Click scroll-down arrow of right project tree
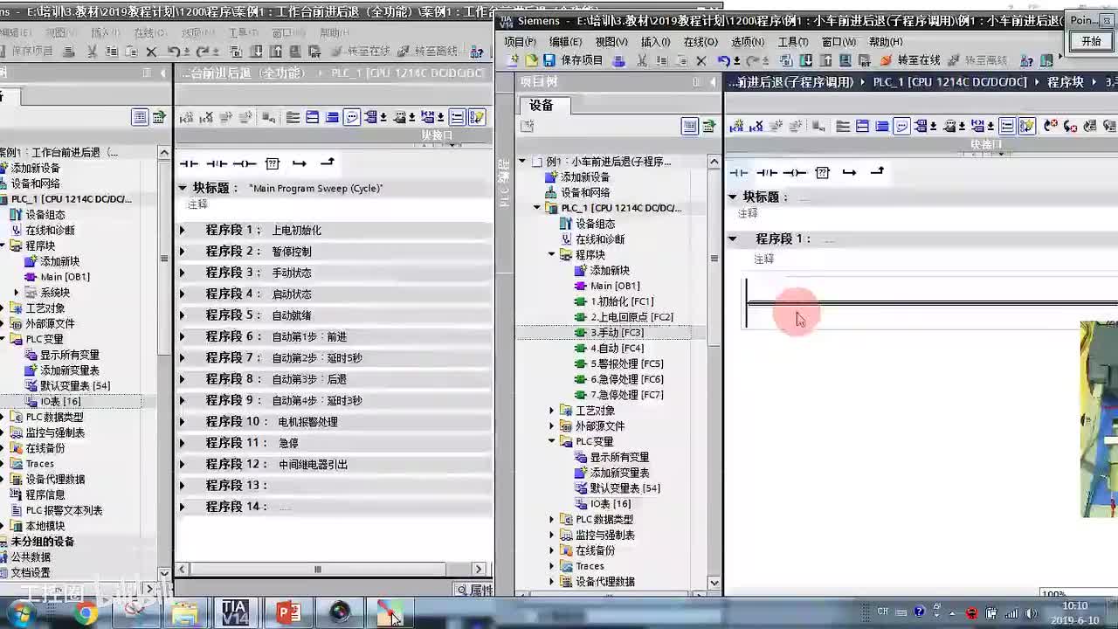Viewport: 1118px width, 629px height. coord(714,583)
